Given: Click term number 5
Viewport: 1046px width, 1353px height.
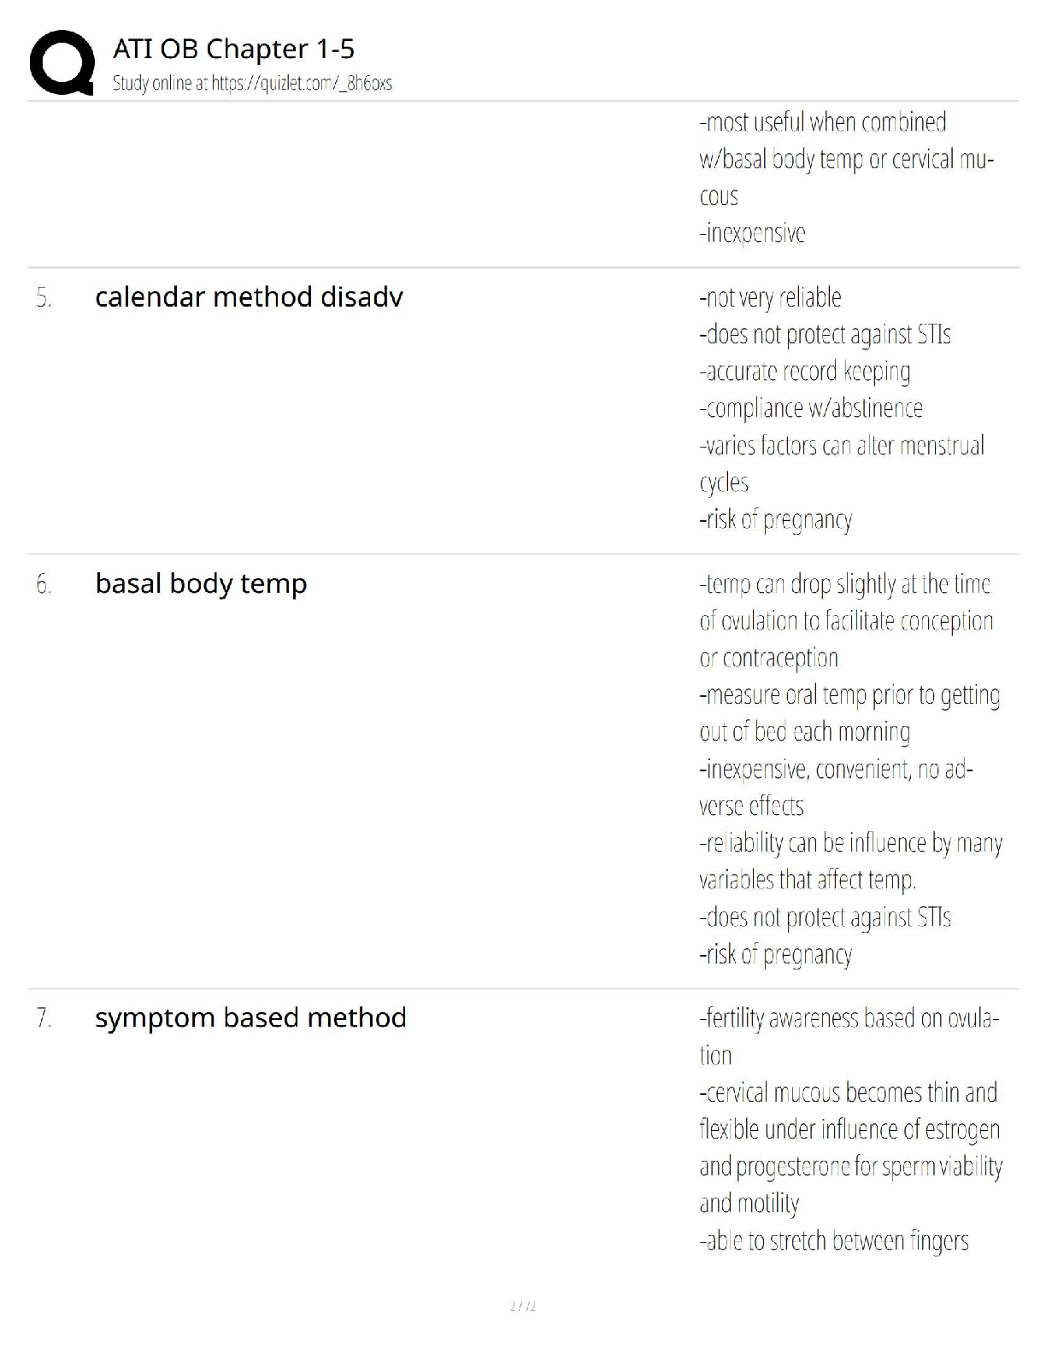Looking at the screenshot, I should pyautogui.click(x=44, y=298).
